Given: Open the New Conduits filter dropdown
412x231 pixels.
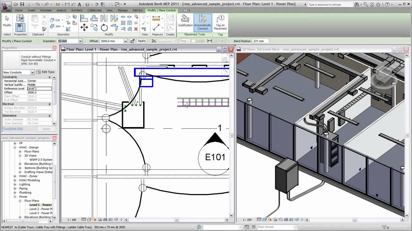Looking at the screenshot, I should (32, 72).
